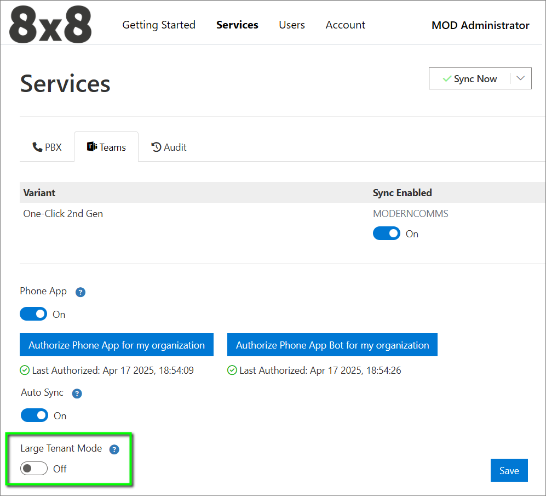This screenshot has width=546, height=496.
Task: Click the green checkmark beside Phone App authorization
Action: (x=25, y=370)
